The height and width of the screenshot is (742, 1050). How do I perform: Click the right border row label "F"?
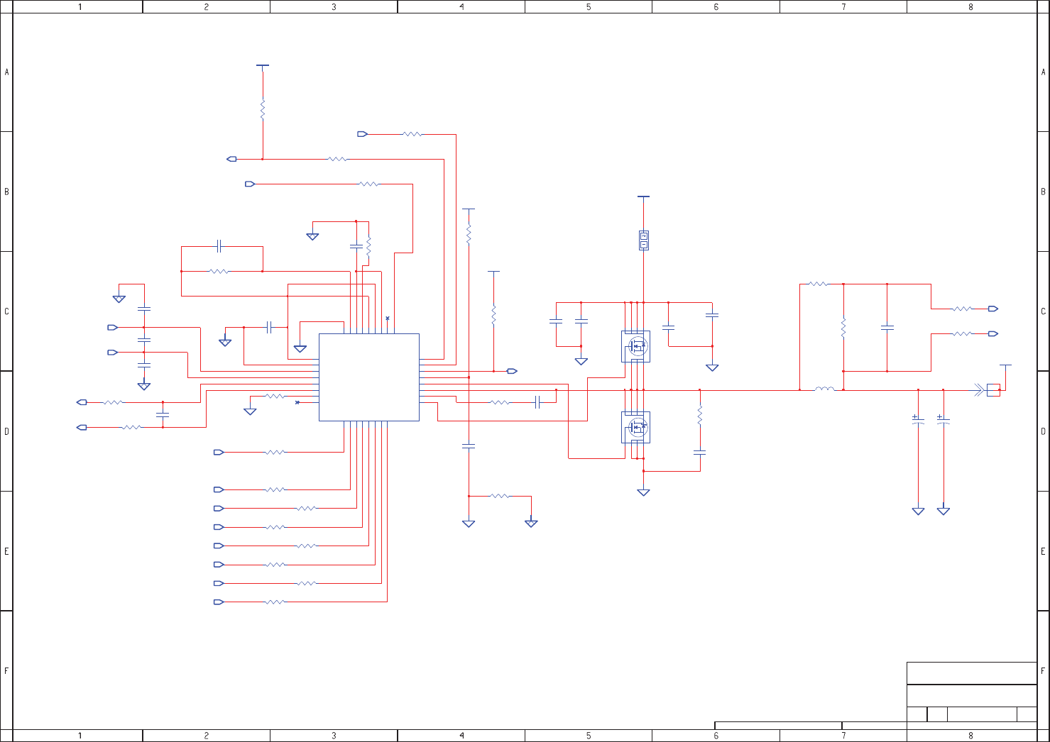pyautogui.click(x=1043, y=670)
